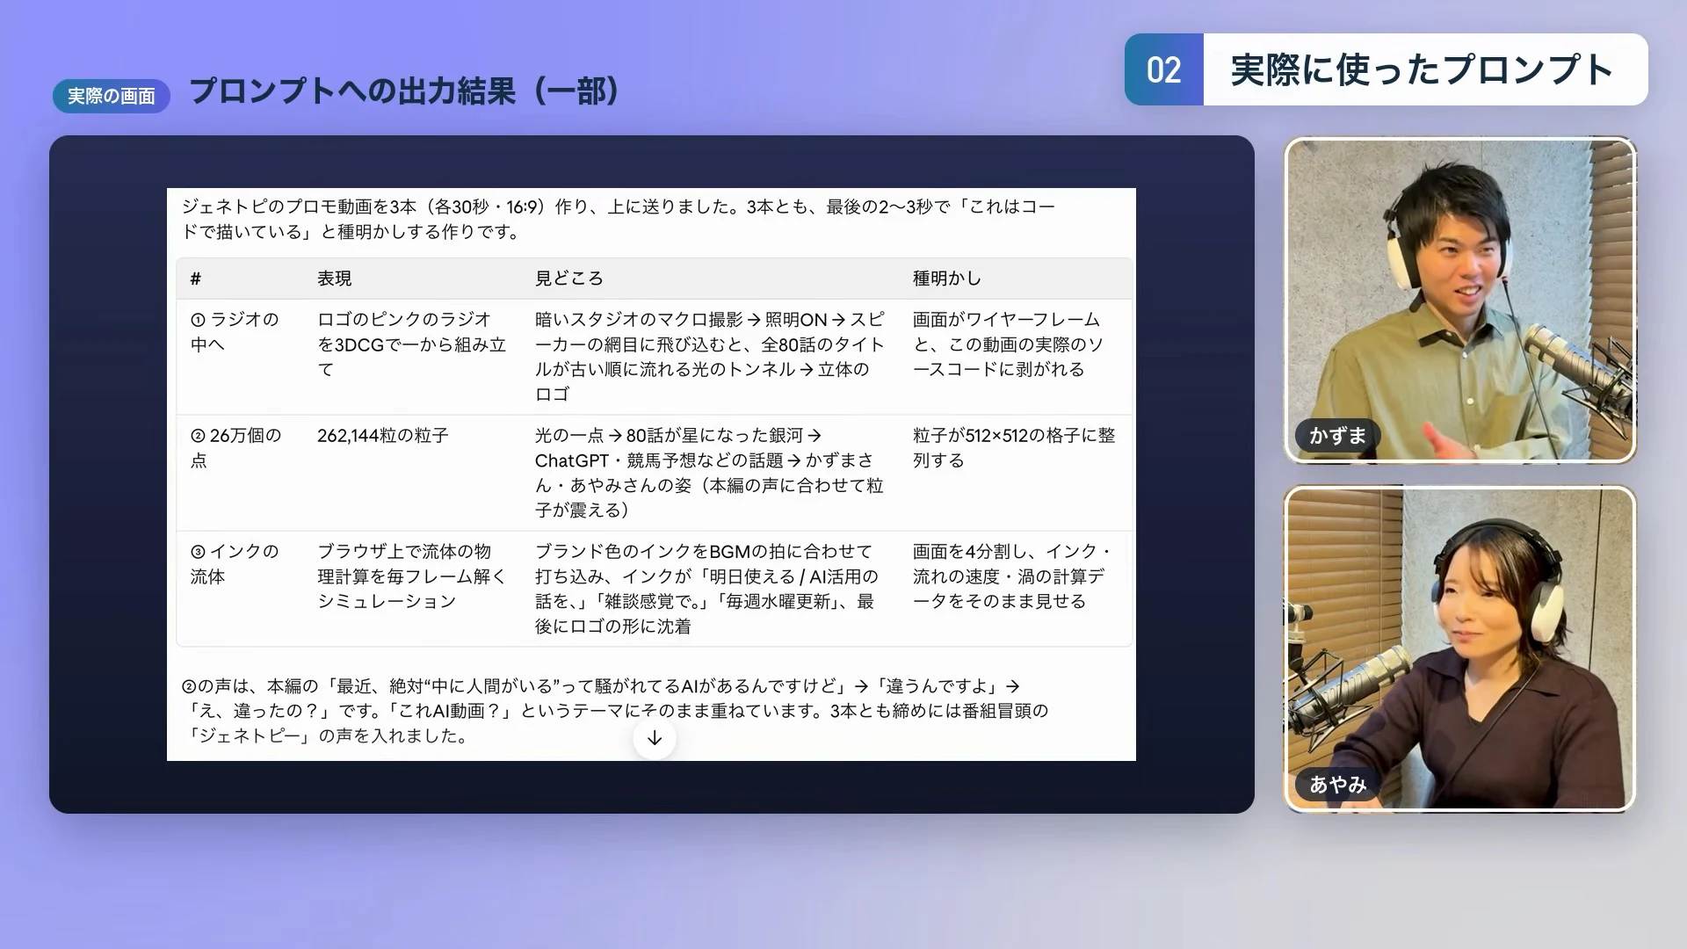This screenshot has height=949, width=1687.
Task: Click the 画面を4分割し、インク cell
Action: click(1012, 576)
